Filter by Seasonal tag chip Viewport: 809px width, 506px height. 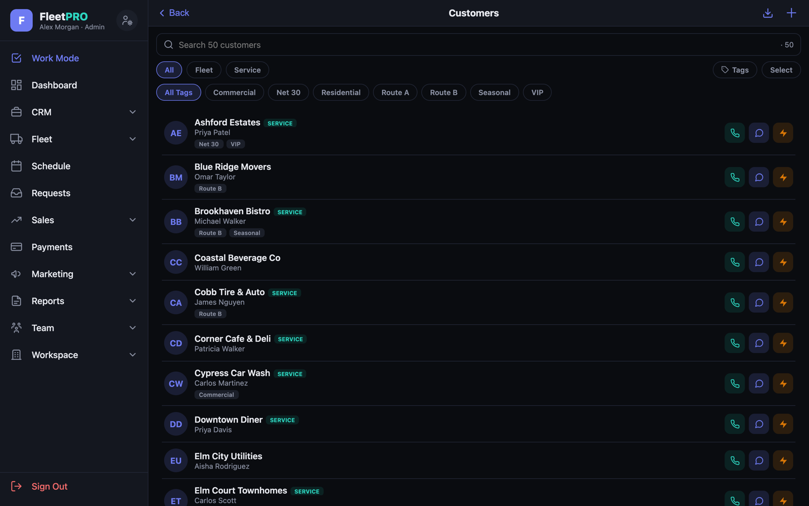pyautogui.click(x=495, y=93)
